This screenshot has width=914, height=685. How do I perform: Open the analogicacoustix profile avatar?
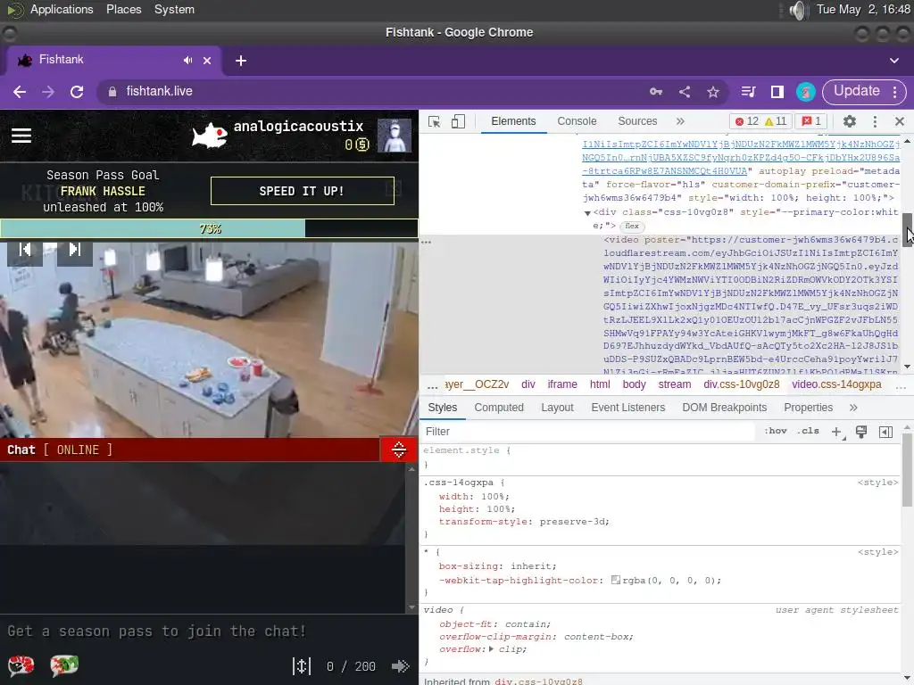pyautogui.click(x=394, y=136)
